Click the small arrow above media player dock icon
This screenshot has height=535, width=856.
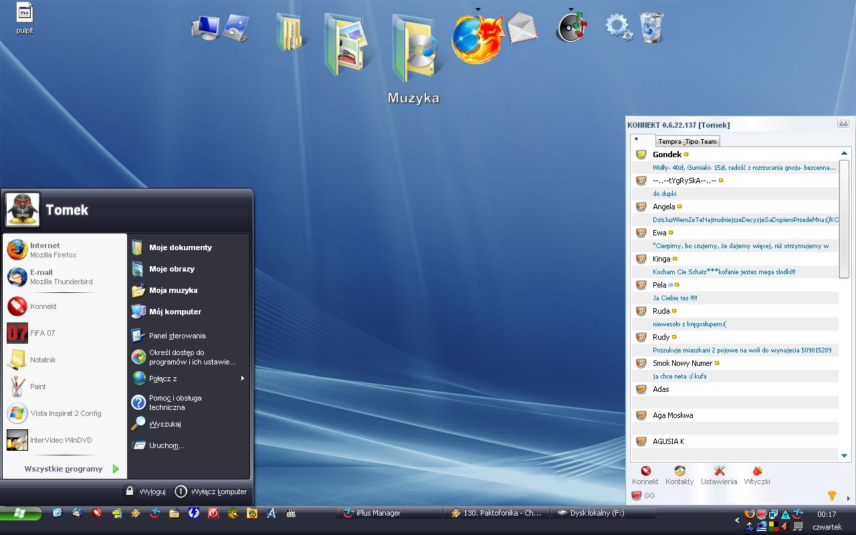coord(571,9)
